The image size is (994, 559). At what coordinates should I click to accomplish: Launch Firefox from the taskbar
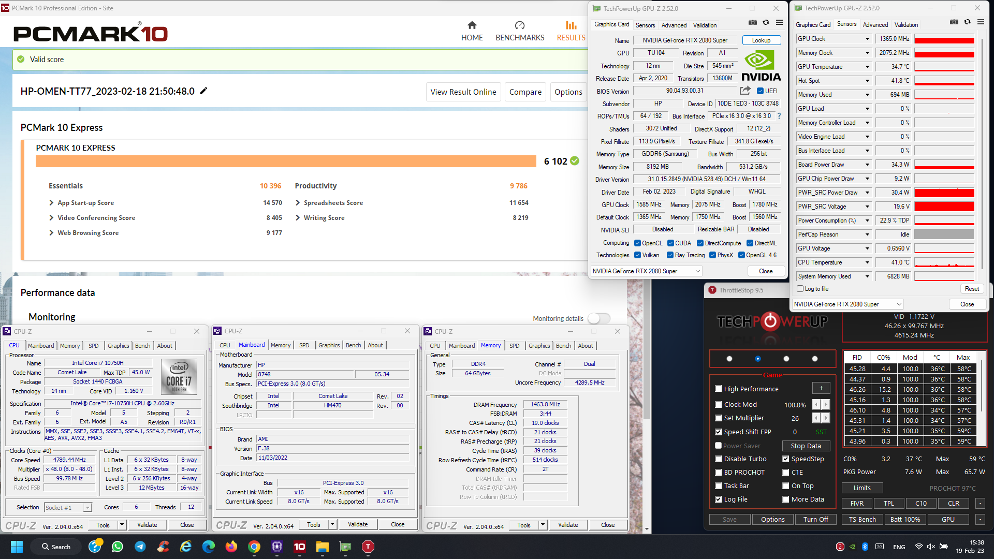[x=231, y=547]
